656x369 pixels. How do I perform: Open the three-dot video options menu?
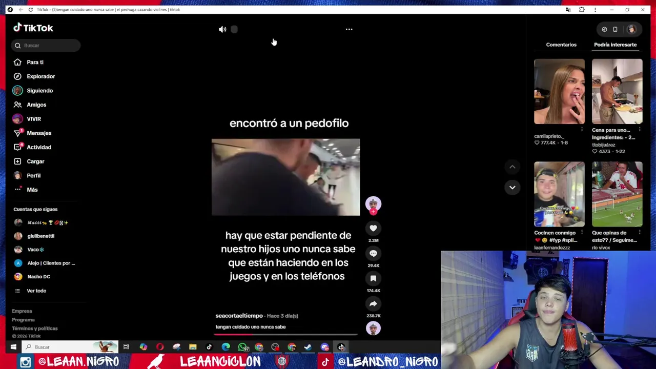pyautogui.click(x=349, y=29)
